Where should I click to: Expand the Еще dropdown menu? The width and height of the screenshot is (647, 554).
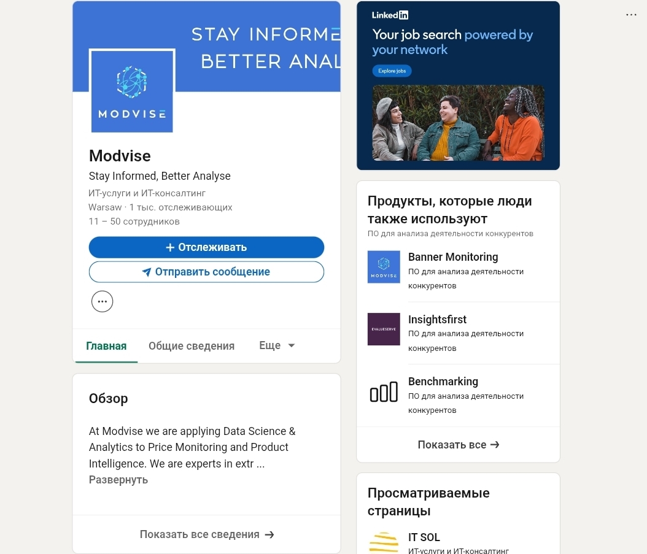coord(277,345)
